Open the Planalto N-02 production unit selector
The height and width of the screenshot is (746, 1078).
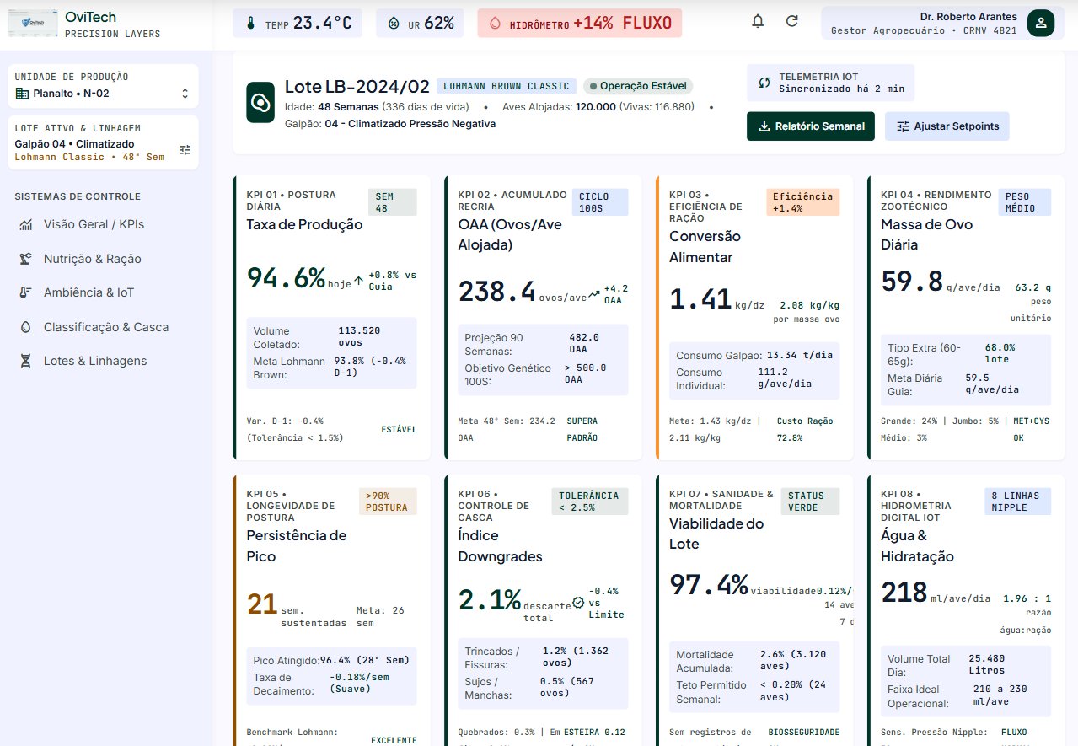point(103,86)
